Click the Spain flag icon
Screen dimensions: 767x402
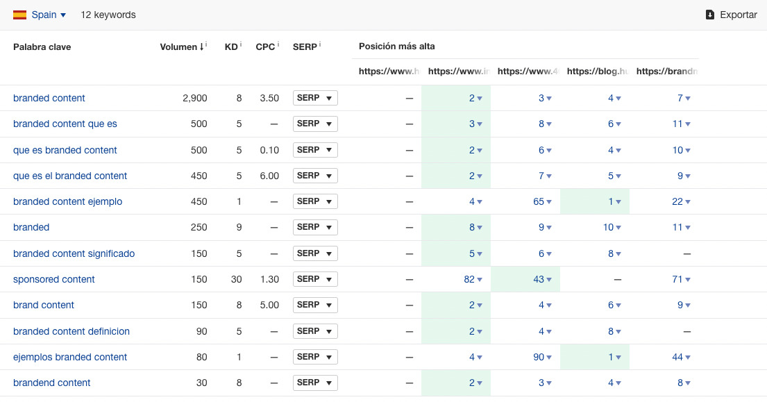point(20,14)
